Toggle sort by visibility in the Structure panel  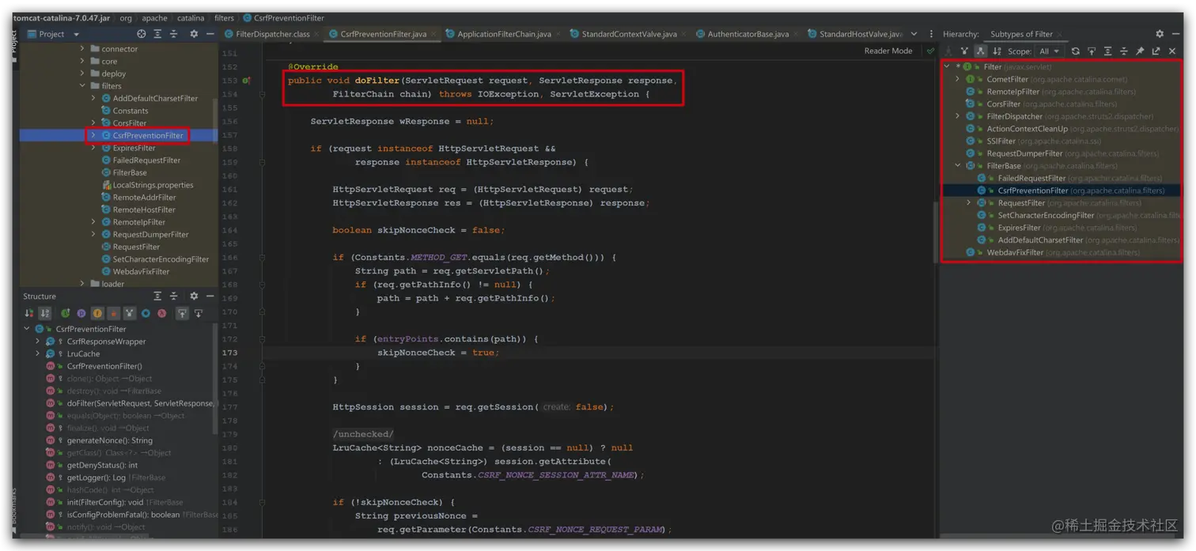point(29,313)
